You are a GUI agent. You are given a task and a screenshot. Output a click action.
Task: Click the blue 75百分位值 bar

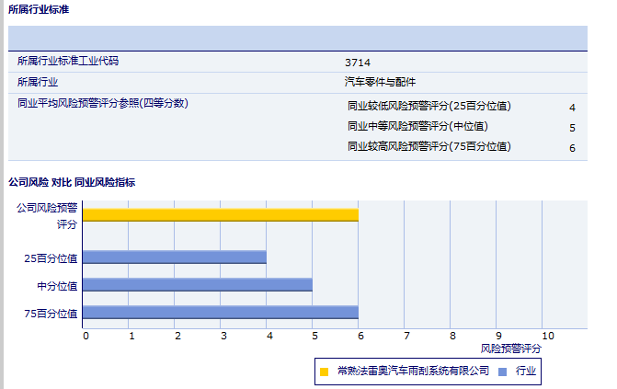pyautogui.click(x=221, y=313)
